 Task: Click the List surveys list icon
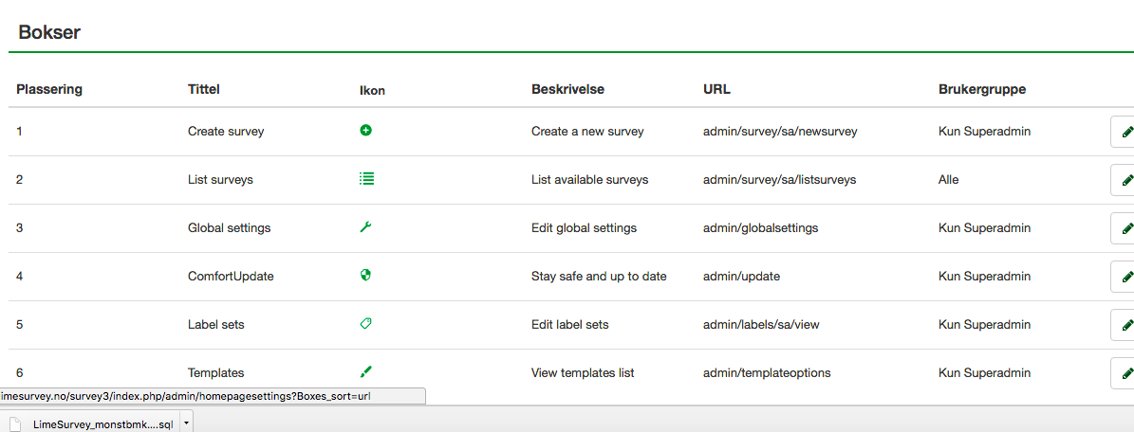365,179
